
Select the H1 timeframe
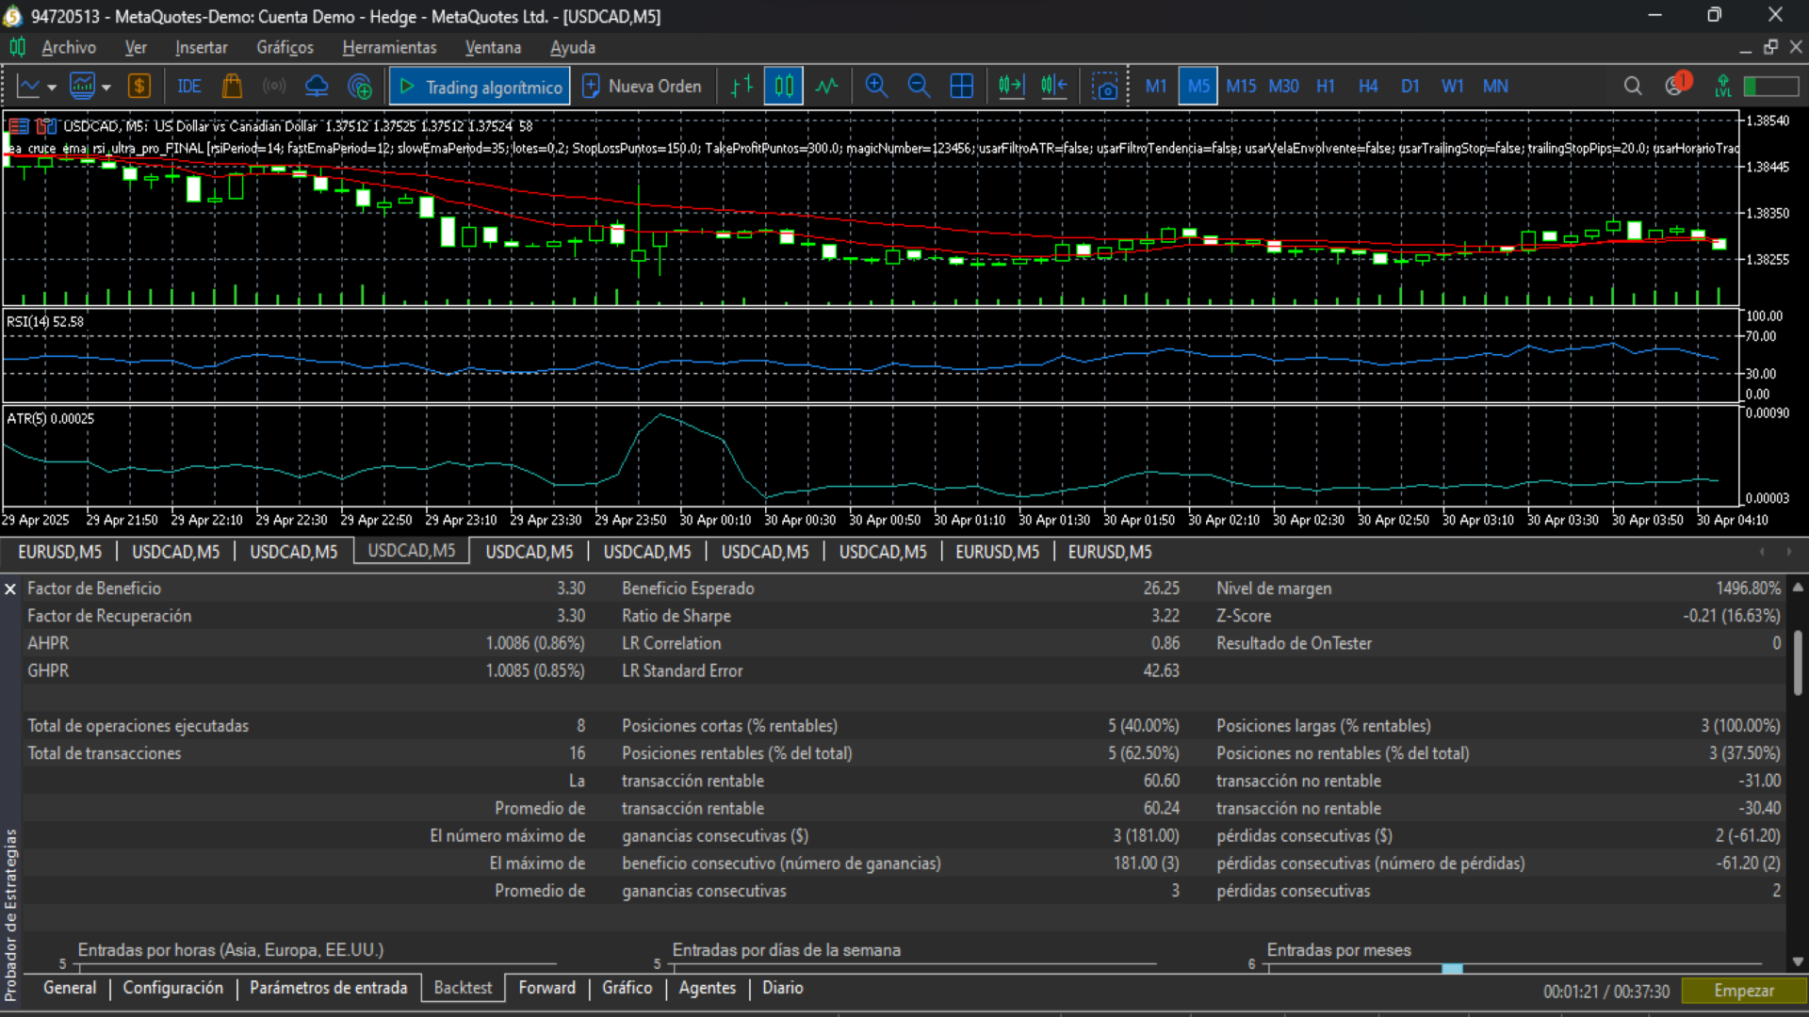click(x=1326, y=87)
